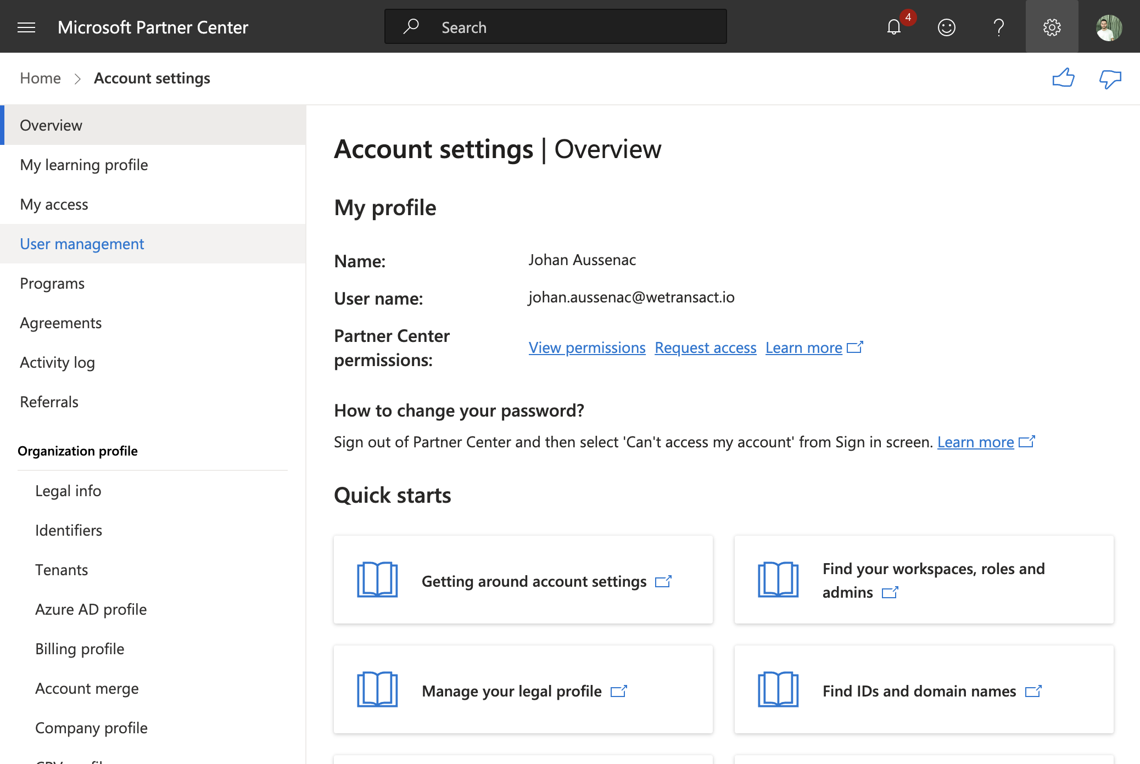Click the user name email address
The height and width of the screenshot is (764, 1140).
click(632, 297)
